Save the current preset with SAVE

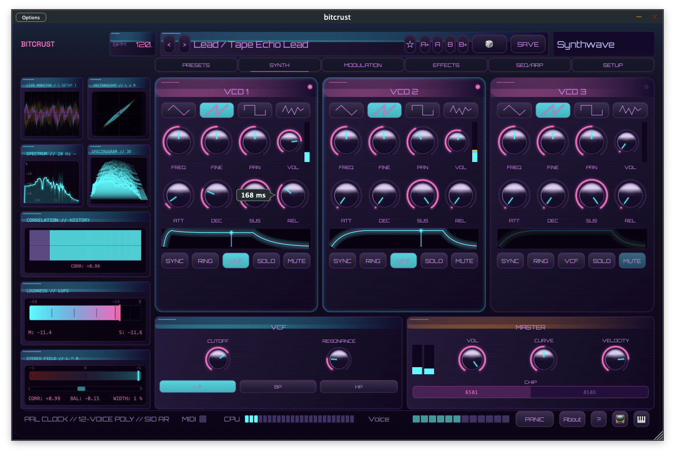point(528,44)
